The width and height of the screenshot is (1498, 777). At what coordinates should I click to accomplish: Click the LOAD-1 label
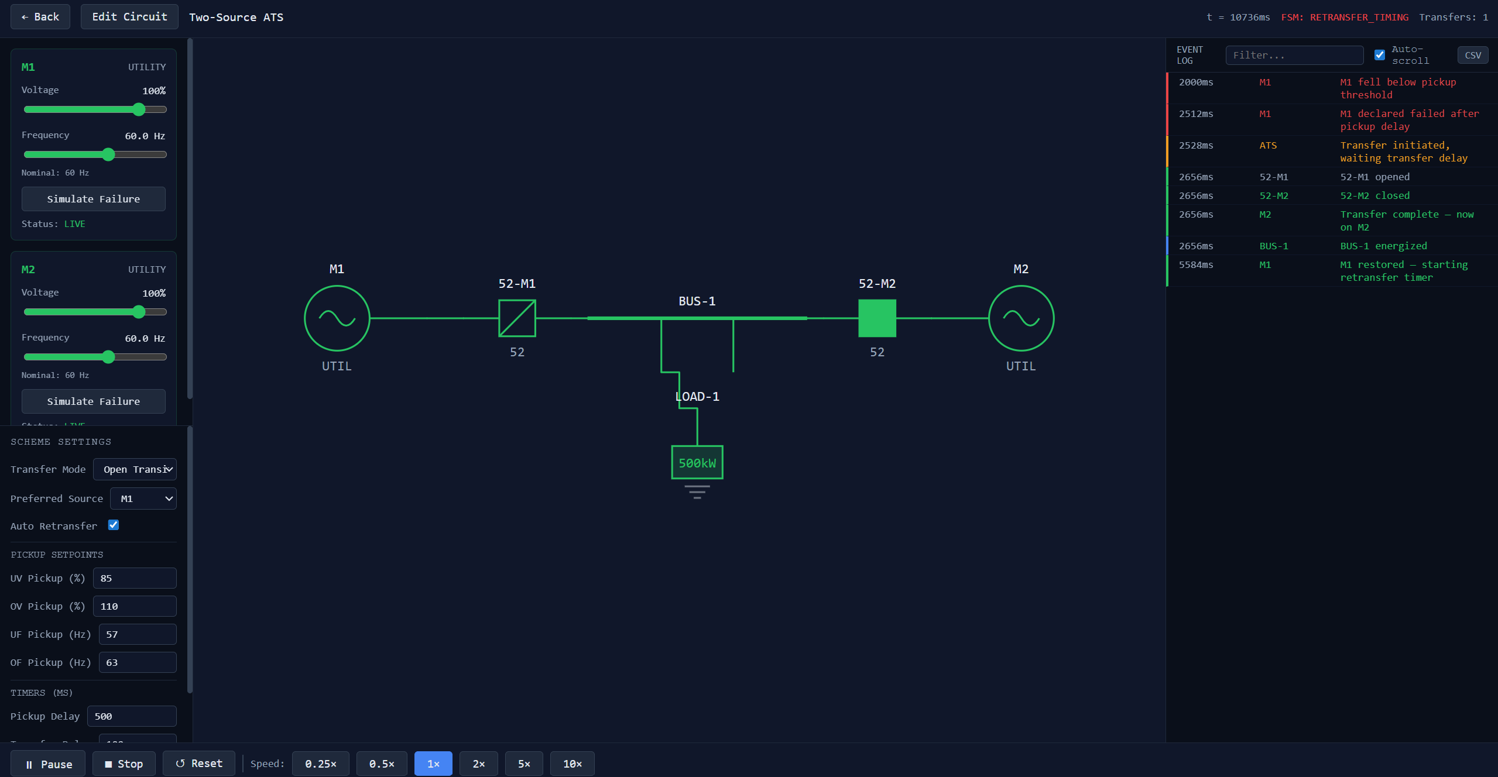pos(697,396)
